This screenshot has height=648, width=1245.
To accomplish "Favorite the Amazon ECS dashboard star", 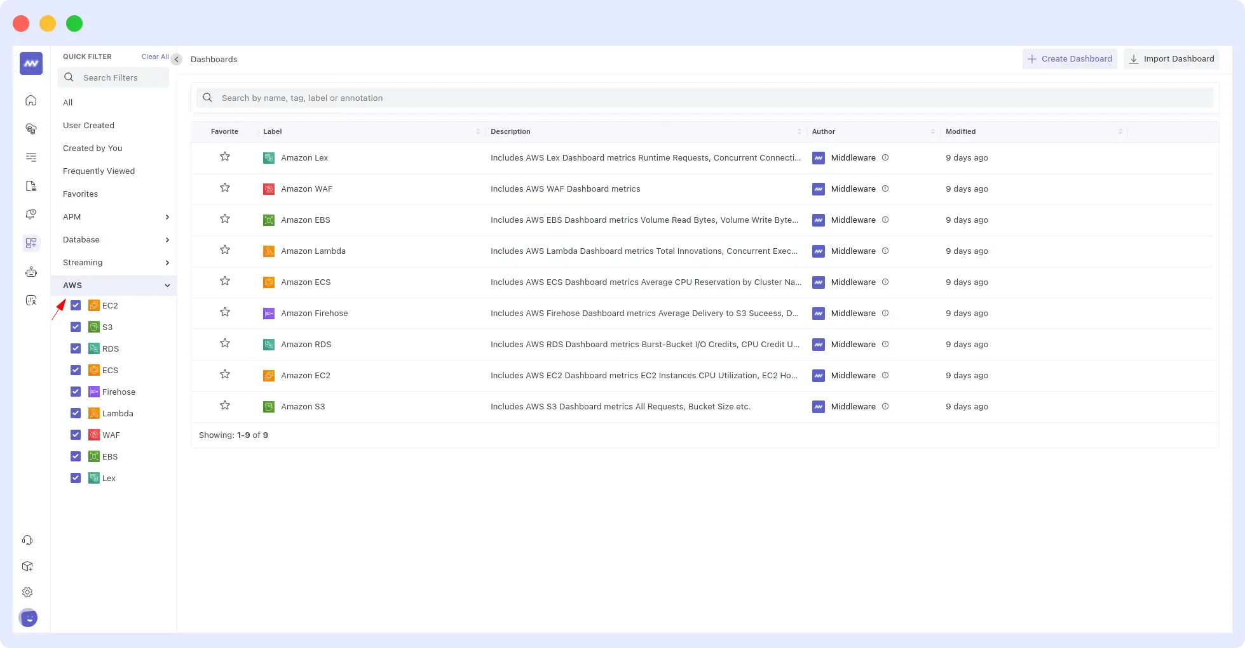I will click(225, 281).
